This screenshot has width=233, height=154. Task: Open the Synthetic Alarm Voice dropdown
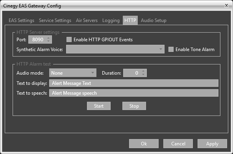click(115, 49)
